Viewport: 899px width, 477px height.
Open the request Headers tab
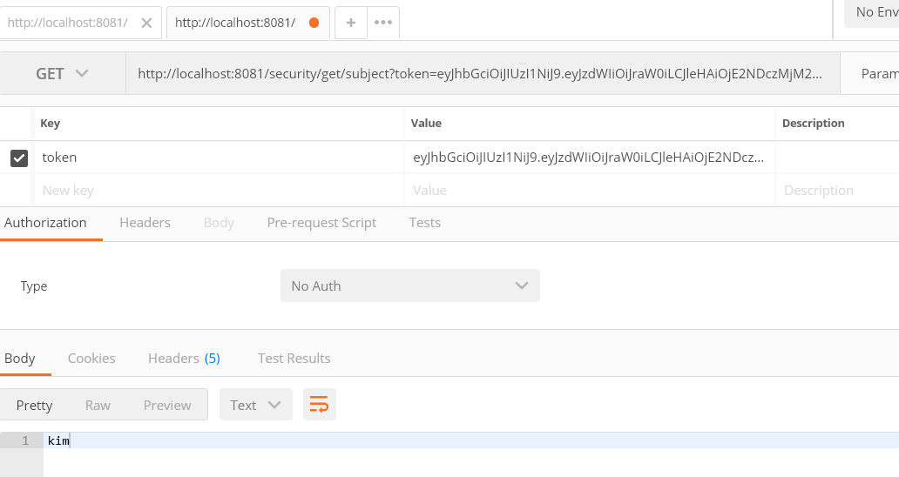pyautogui.click(x=145, y=223)
